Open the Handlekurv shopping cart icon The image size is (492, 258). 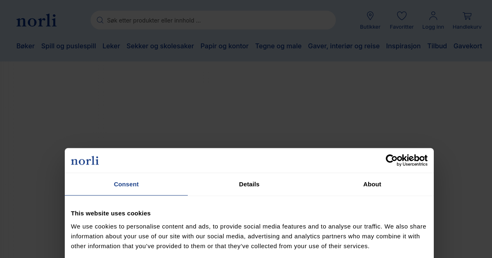point(467,16)
